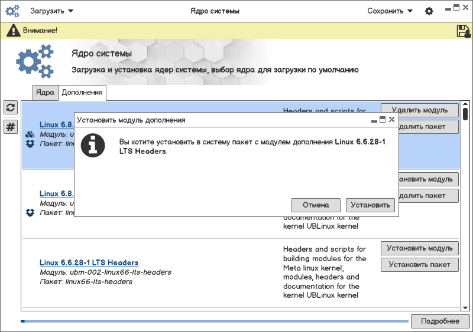Image resolution: width=473 pixels, height=332 pixels.
Task: Click Установить пакет for LTS Headers
Action: (x=420, y=265)
